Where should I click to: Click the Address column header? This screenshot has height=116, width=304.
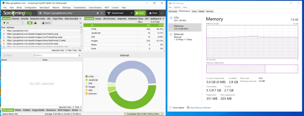click(x=43, y=27)
